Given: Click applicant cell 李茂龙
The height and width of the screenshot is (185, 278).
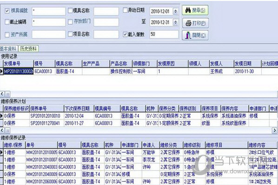Looking at the screenshot, I should (151, 159).
